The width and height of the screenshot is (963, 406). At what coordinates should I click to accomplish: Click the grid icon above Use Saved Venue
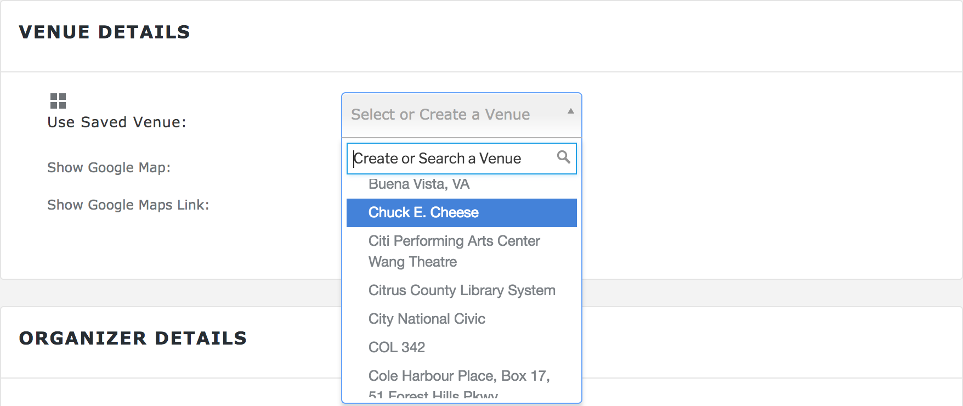(58, 101)
